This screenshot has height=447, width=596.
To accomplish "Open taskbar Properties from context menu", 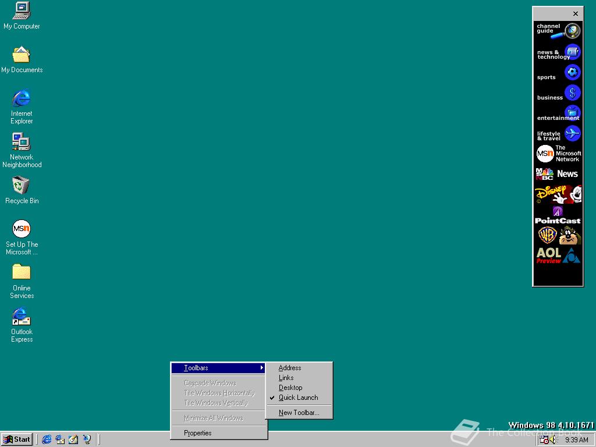I will tap(218, 433).
